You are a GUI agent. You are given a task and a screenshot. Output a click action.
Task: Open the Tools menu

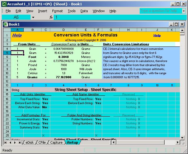point(72,11)
